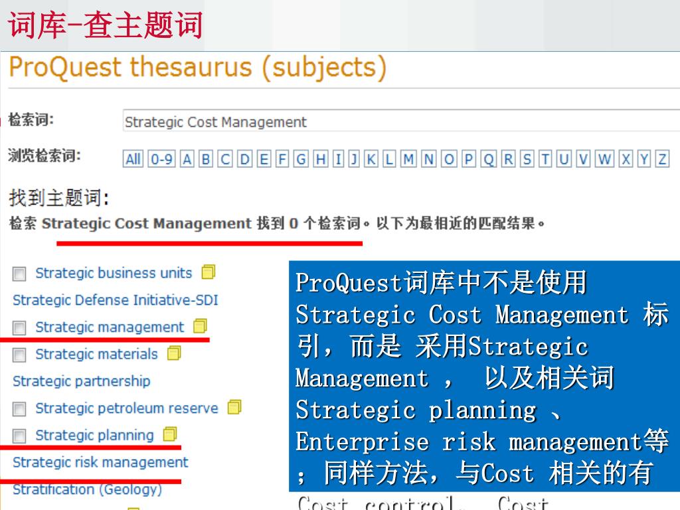This screenshot has height=510, width=680.
Task: Browse terms starting with letter O
Action: 449,159
